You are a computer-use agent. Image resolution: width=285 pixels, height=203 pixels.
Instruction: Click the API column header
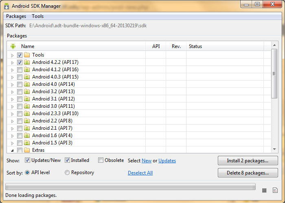coord(156,46)
